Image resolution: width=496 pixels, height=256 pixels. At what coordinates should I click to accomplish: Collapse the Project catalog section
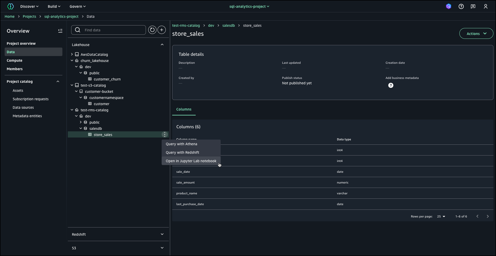58,81
